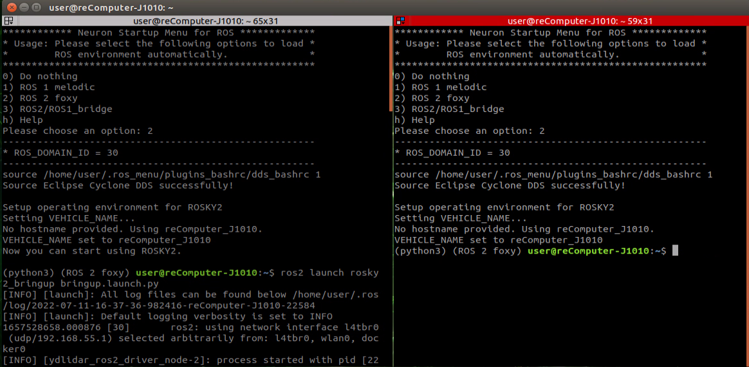Image resolution: width=749 pixels, height=367 pixels.
Task: Click 'Source Eclipse Cyclone DDS successfully!' in left pane
Action: [118, 185]
